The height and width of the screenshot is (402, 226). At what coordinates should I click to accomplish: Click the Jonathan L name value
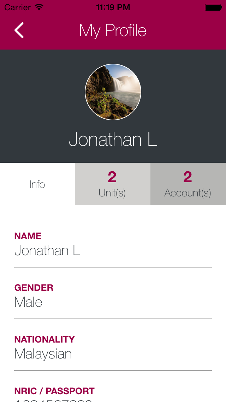click(47, 251)
